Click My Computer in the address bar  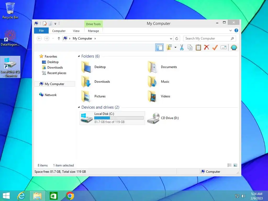(82, 38)
